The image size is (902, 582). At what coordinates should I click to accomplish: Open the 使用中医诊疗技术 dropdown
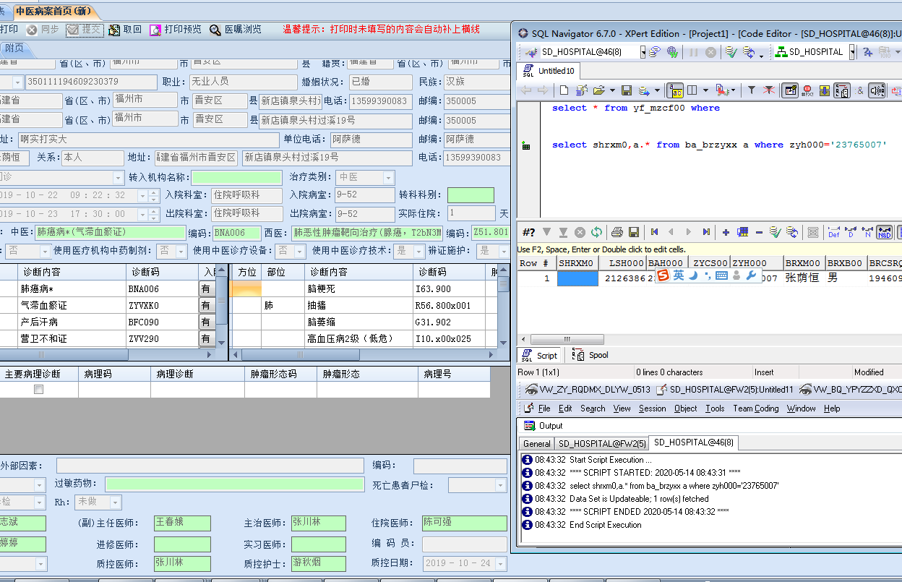418,251
